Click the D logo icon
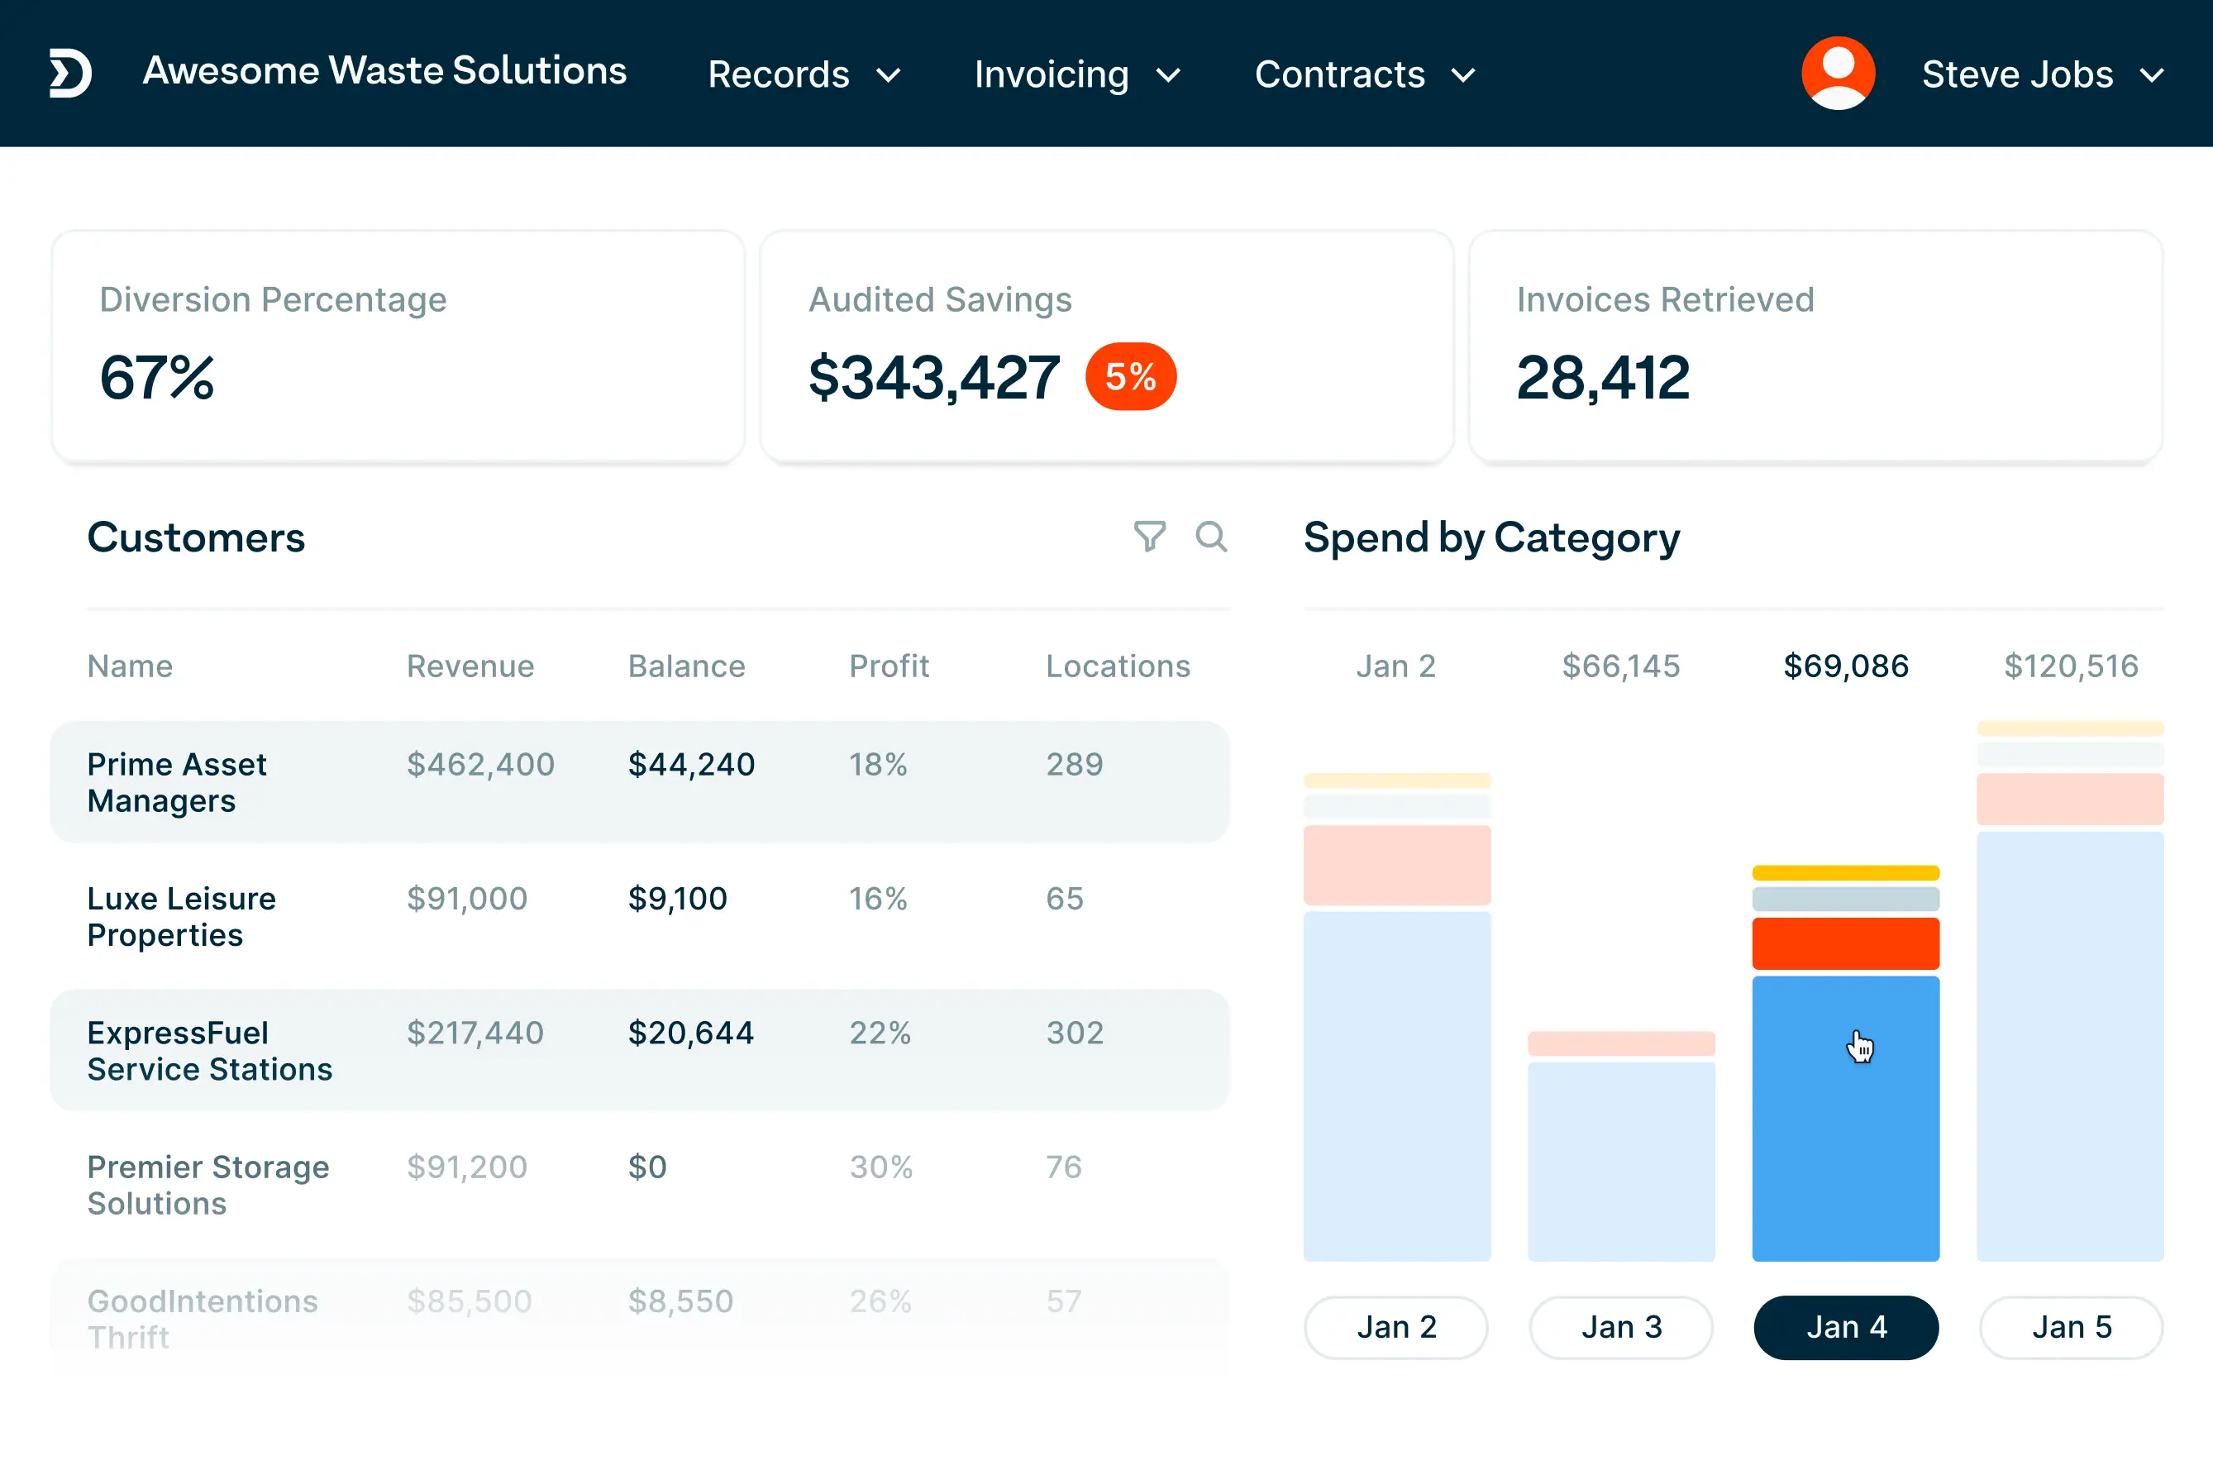 (x=70, y=74)
